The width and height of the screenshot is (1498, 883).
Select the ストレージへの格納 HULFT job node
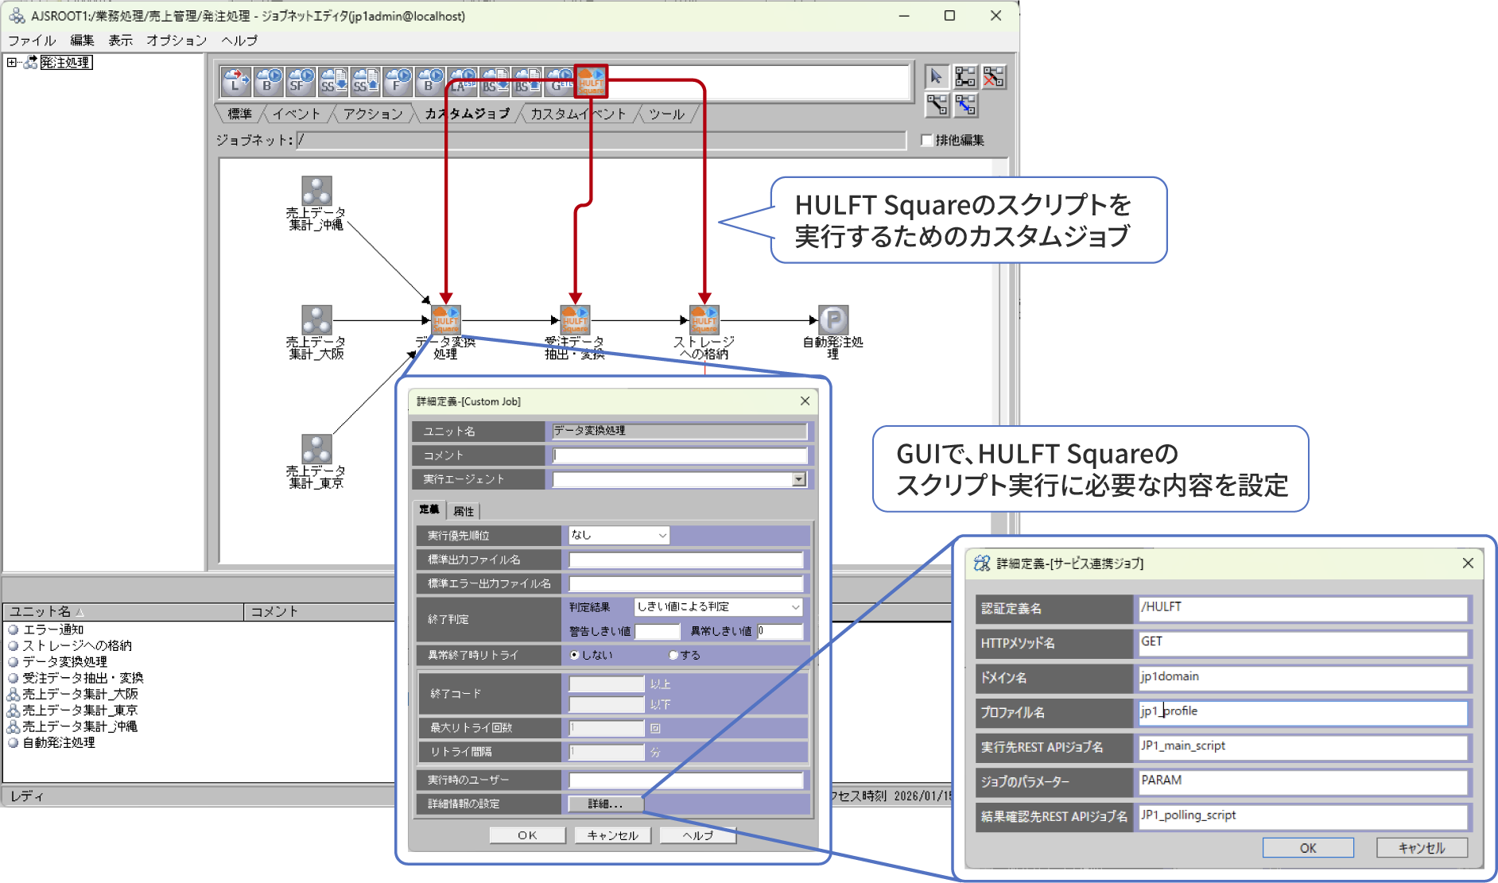[x=704, y=320]
